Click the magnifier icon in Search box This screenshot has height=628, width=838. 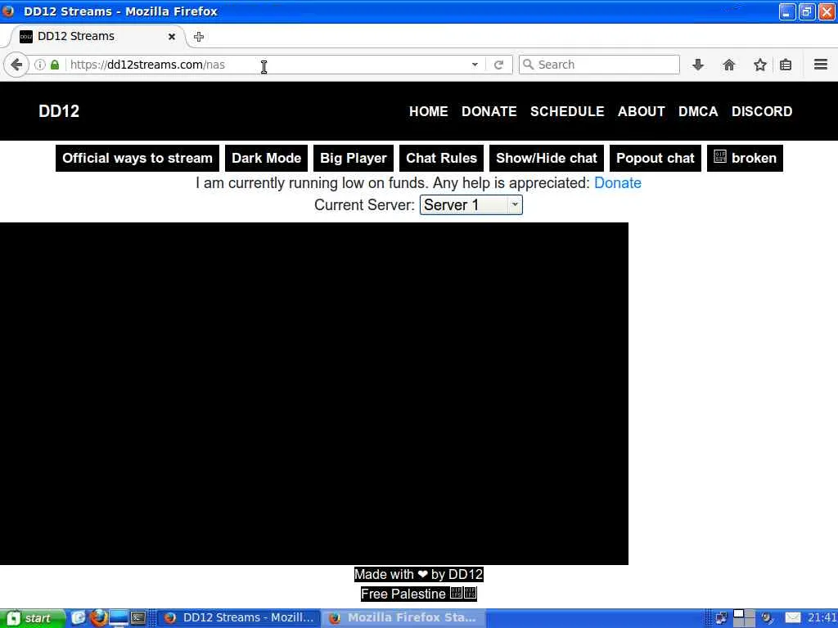(528, 65)
